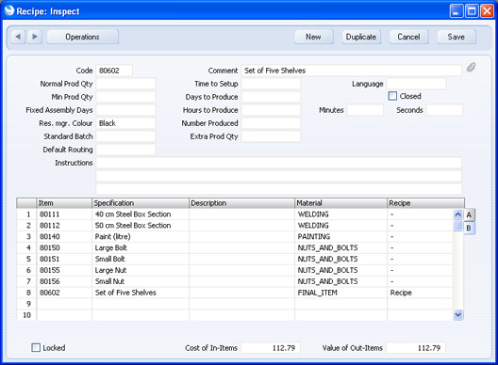Go to the next record arrow

(35, 37)
